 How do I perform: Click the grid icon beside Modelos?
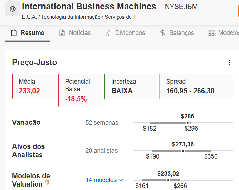211,33
